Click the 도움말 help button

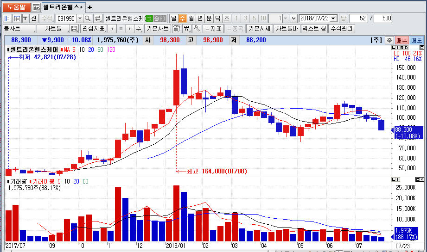pos(16,7)
